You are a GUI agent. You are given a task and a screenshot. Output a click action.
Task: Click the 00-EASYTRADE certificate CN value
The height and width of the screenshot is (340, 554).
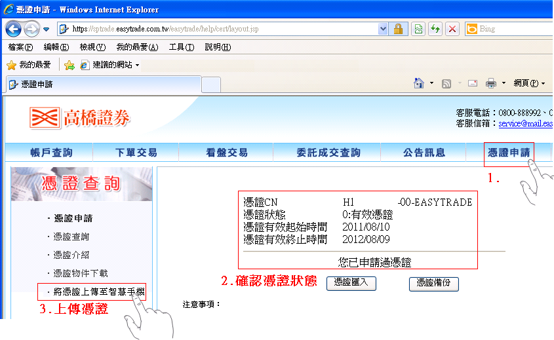435,202
